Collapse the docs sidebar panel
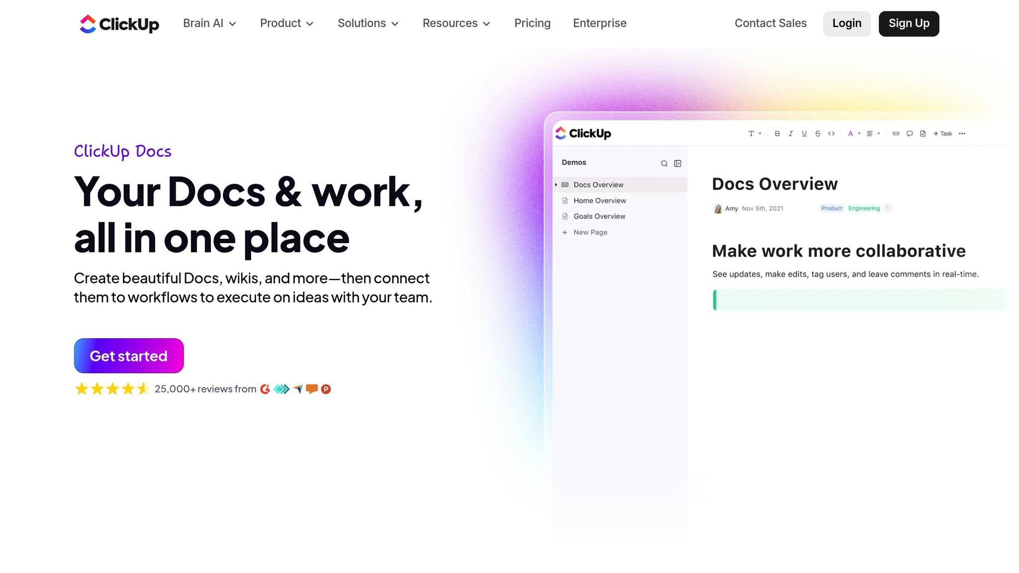 tap(677, 163)
